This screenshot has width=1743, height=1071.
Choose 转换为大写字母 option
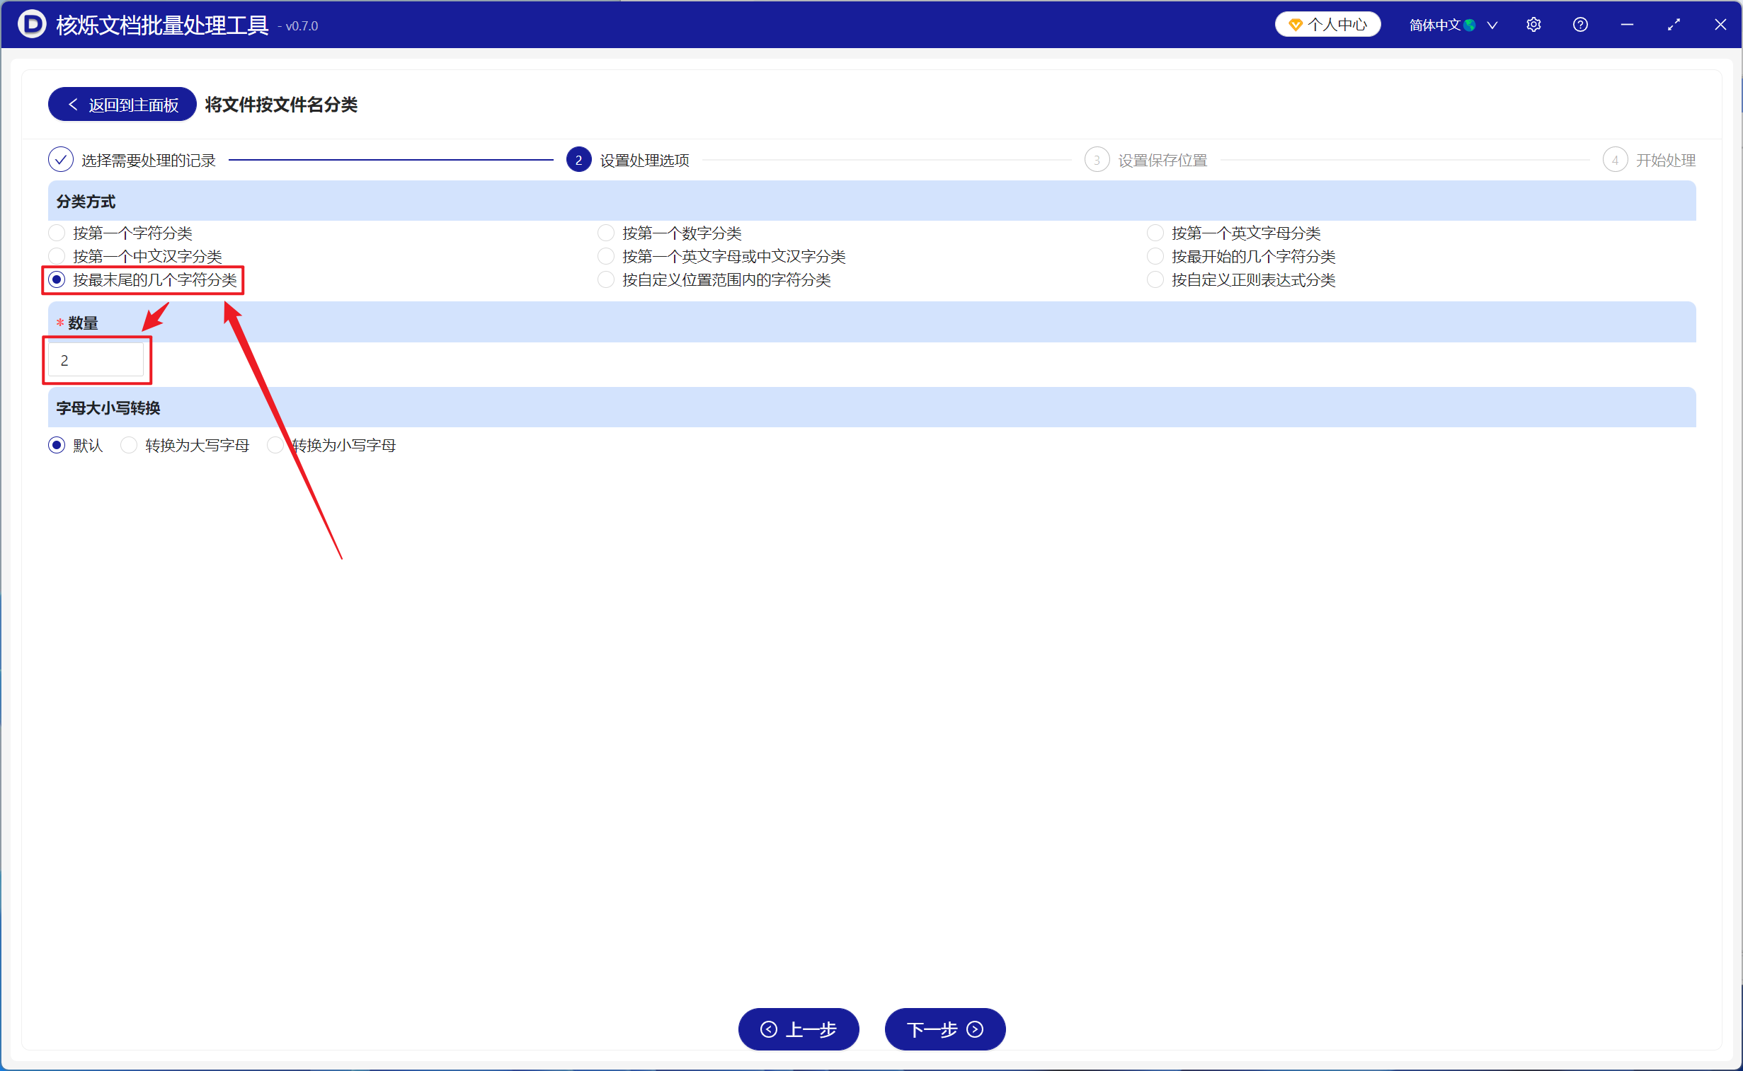[x=129, y=445]
